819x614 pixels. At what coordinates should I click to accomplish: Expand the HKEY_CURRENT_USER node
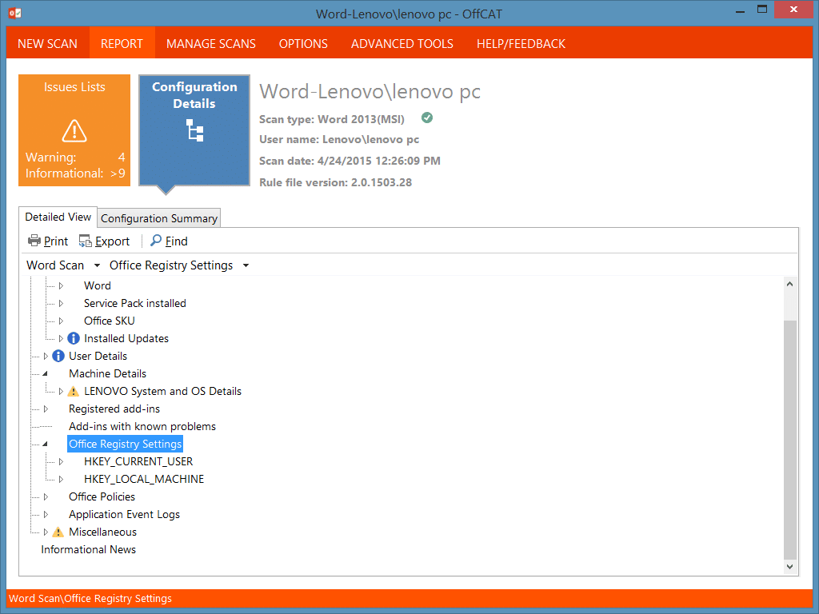[x=61, y=461]
